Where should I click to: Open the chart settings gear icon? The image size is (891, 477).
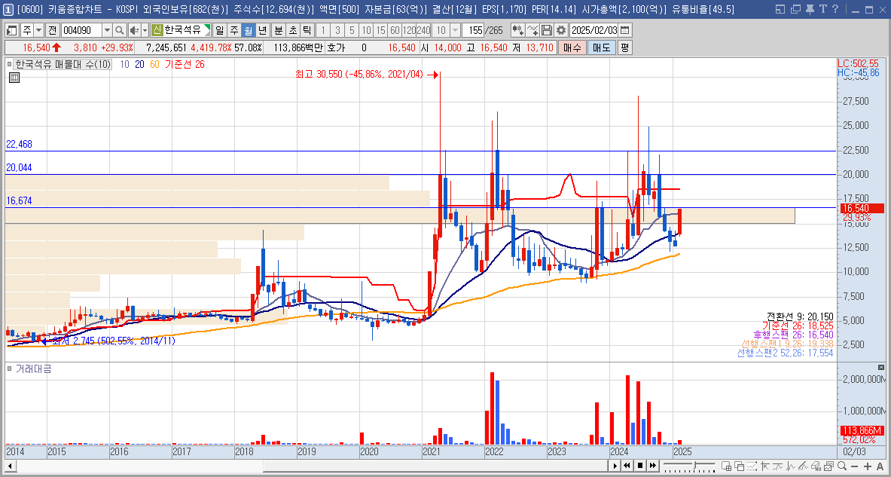561,31
